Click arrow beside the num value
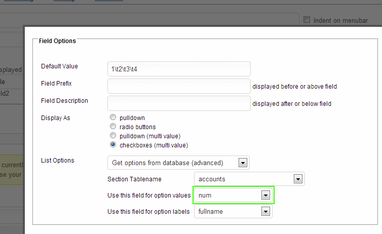Screen dimensions: 382x234 [x=264, y=195]
